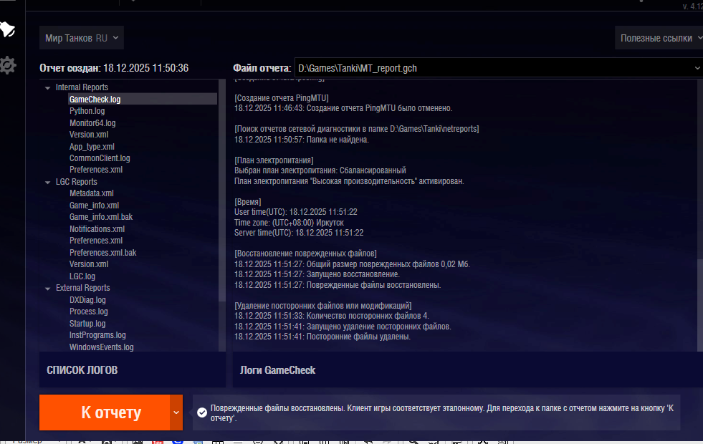
Task: Select WindowsEvents.log in the log list
Action: tap(101, 347)
